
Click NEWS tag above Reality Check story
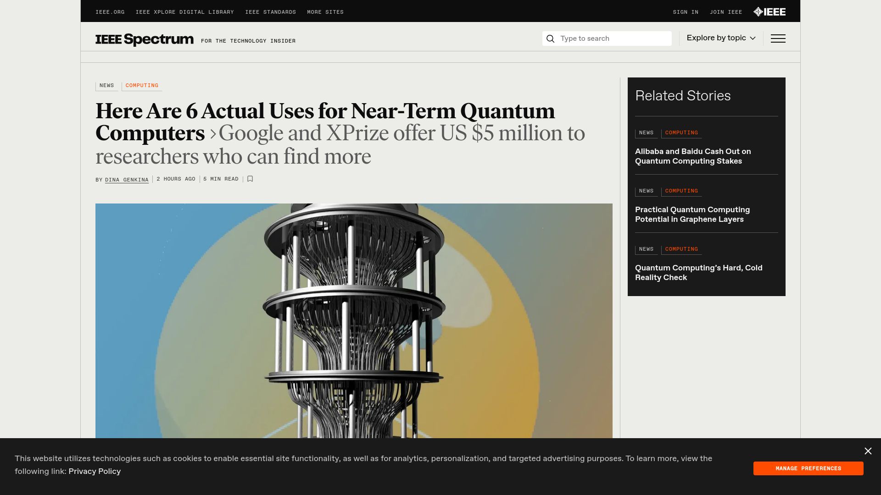pos(646,249)
